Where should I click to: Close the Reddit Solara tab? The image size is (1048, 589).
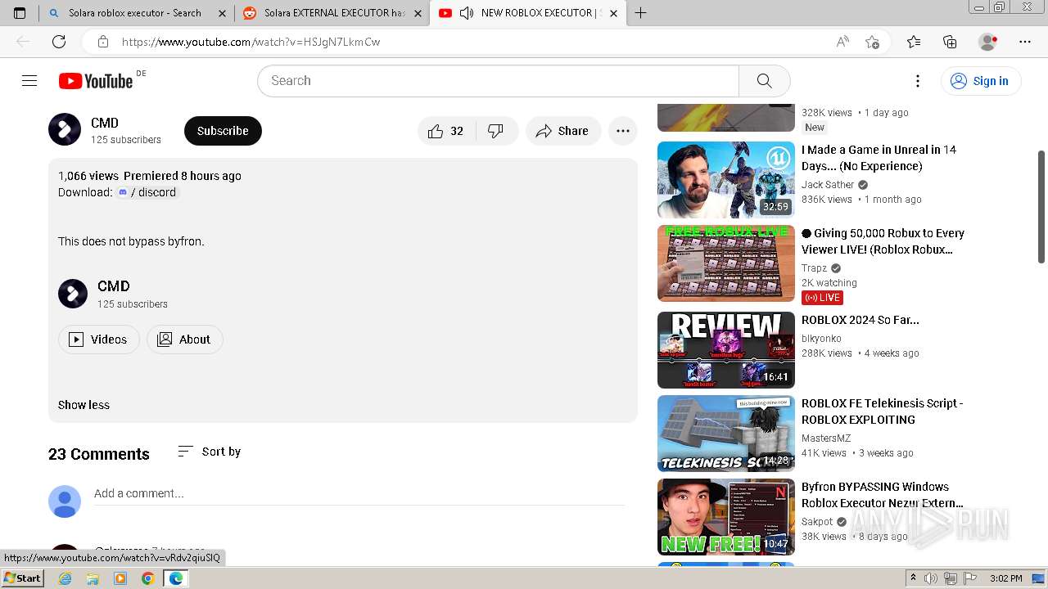pyautogui.click(x=418, y=13)
